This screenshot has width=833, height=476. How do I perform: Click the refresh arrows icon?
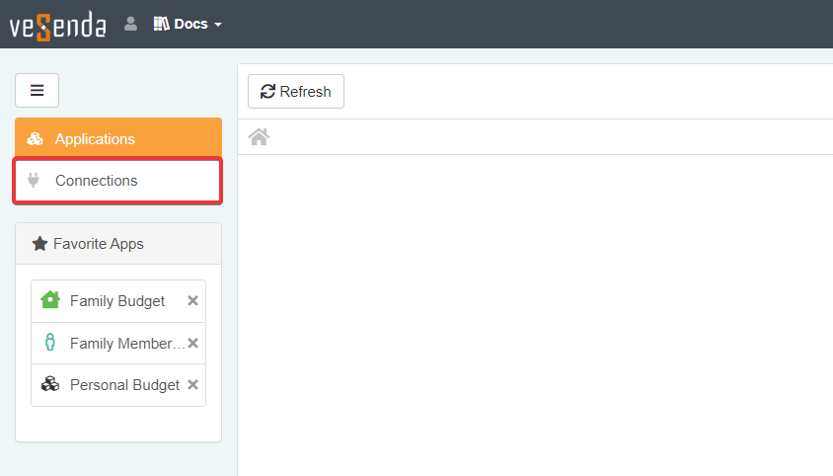pyautogui.click(x=267, y=92)
